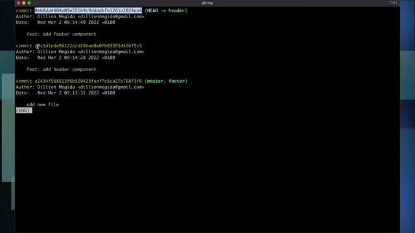Click the 'git log' window title
This screenshot has width=415, height=233.
pos(207,3)
